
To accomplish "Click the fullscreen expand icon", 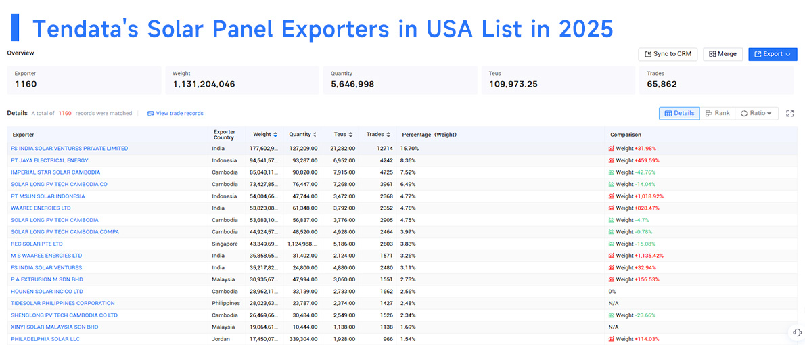I will tap(790, 114).
